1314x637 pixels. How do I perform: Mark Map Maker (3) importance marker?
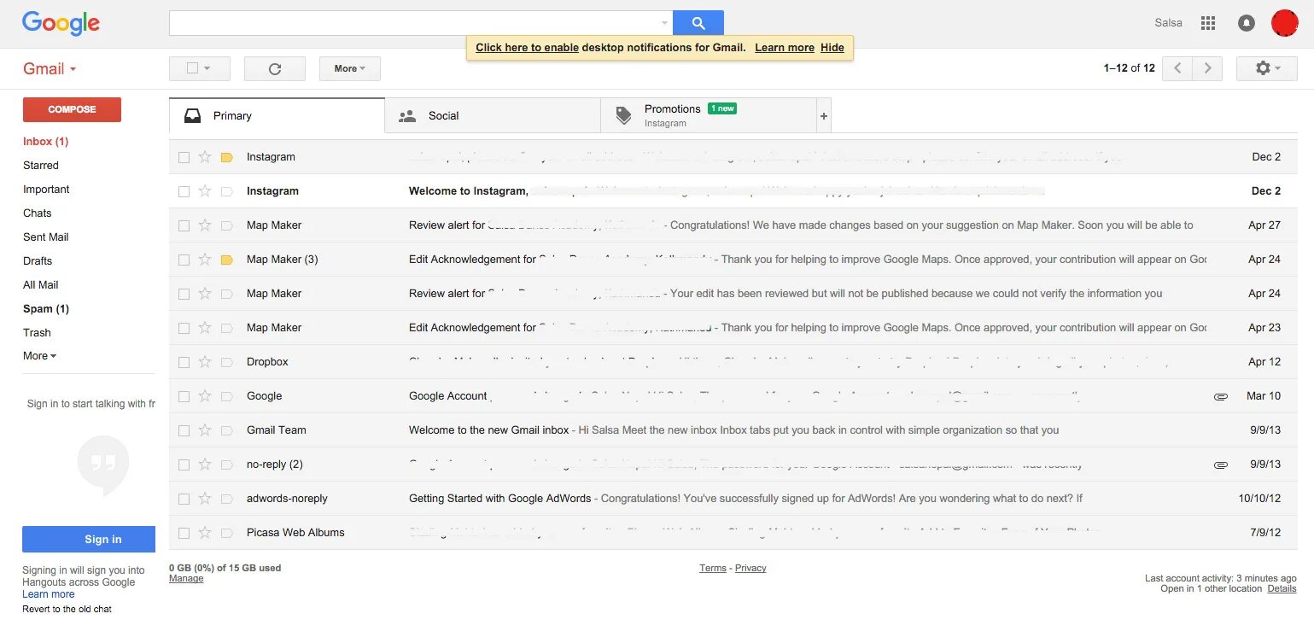coord(227,260)
